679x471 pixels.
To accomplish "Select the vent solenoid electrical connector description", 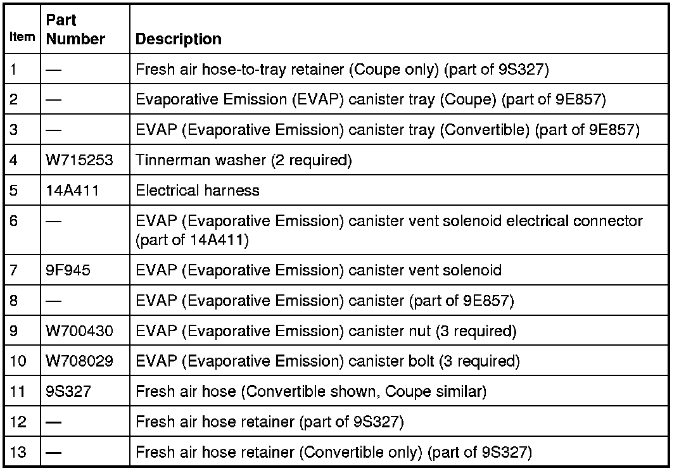I will [389, 230].
